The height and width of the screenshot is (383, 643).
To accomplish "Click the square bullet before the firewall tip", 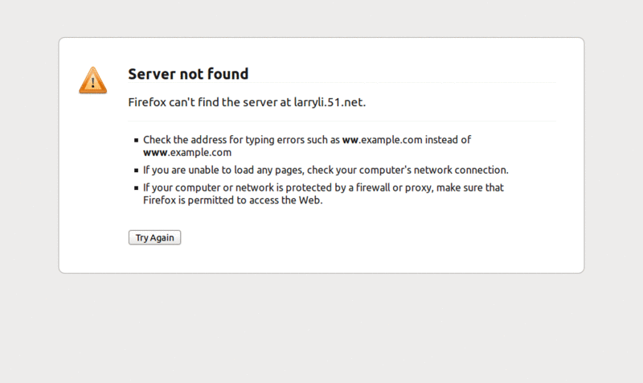I will tap(137, 188).
